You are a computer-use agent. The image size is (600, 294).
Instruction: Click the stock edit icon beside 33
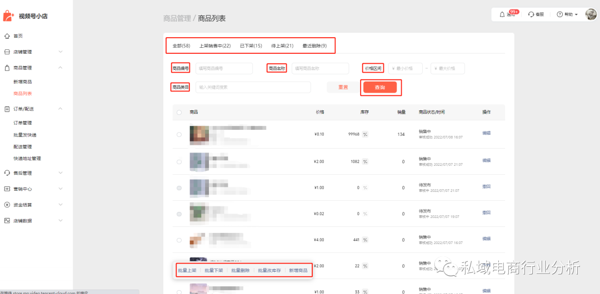tap(365, 292)
